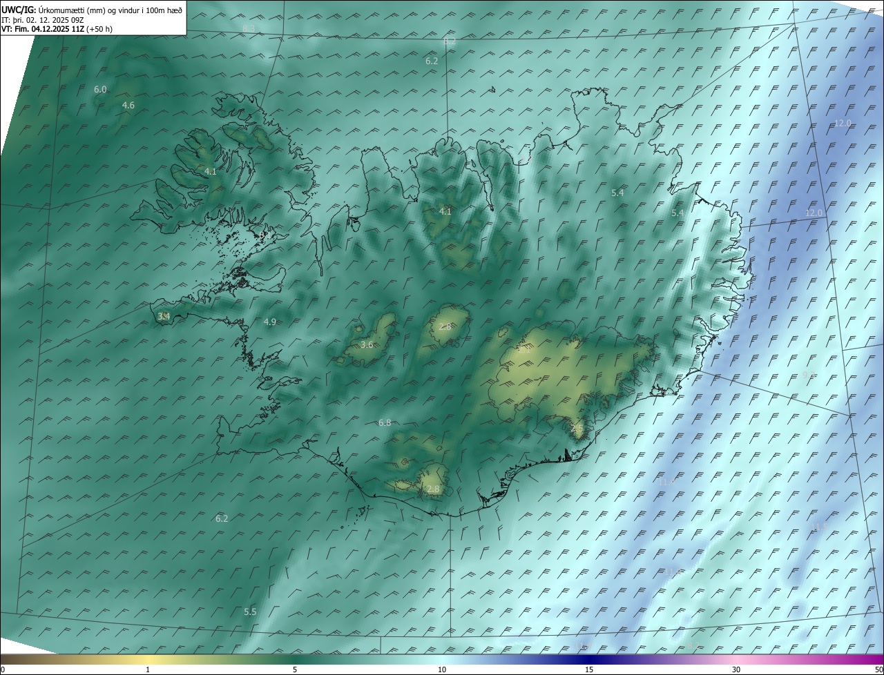
Task: Click the 30 tick label on the color scale
Action: coord(736,669)
